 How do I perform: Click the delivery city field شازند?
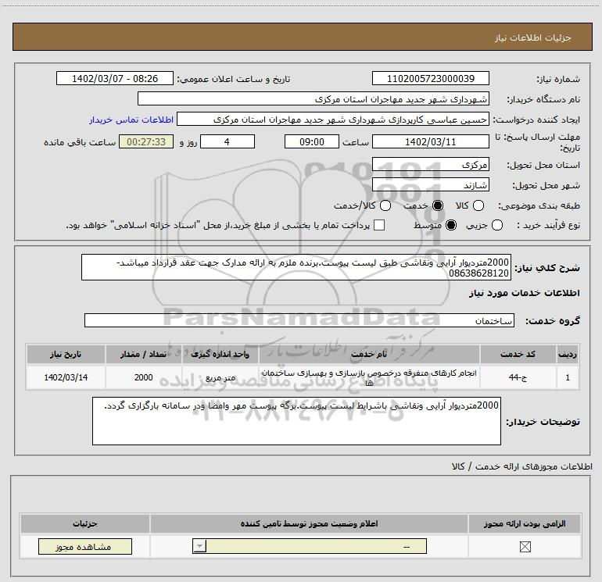pyautogui.click(x=430, y=185)
